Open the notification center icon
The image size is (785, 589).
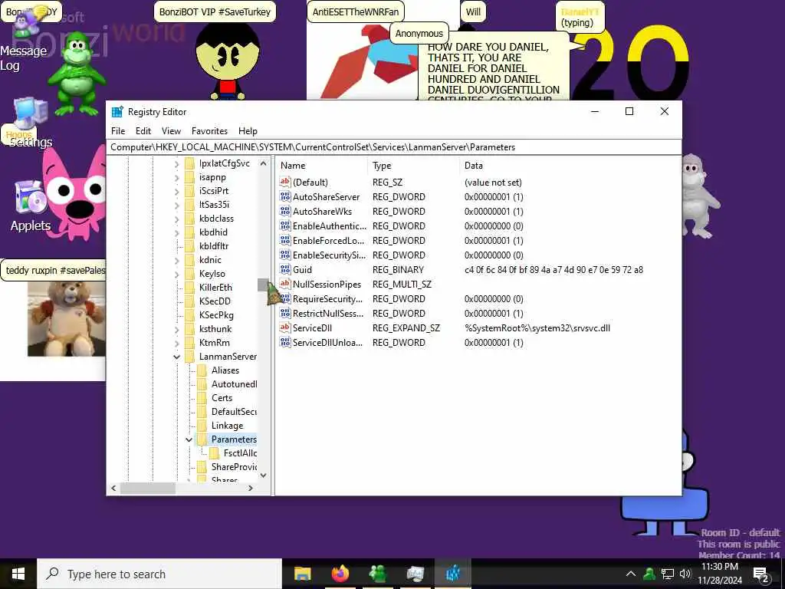click(761, 574)
